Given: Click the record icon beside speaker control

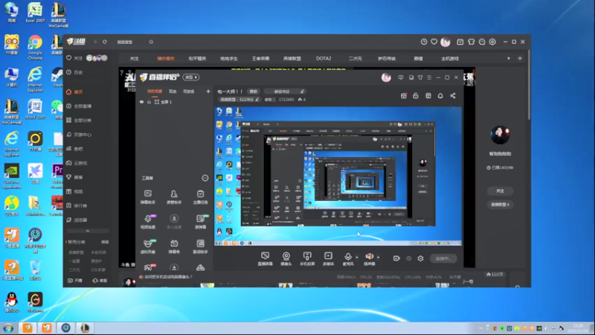Looking at the screenshot, I should (x=396, y=258).
